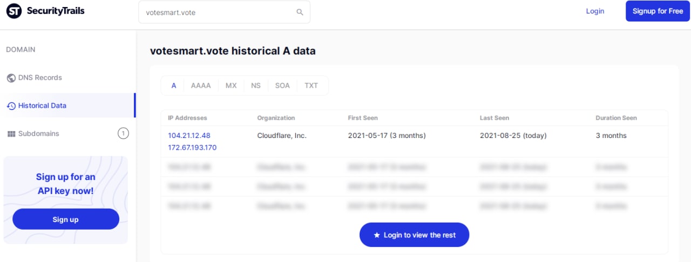The width and height of the screenshot is (691, 262).
Task: Click the star icon in the Login to view button
Action: (x=377, y=235)
